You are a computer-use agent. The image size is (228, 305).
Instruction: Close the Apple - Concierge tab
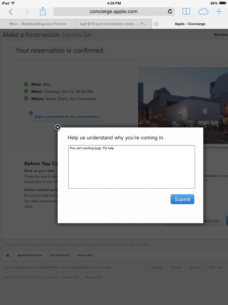click(156, 24)
